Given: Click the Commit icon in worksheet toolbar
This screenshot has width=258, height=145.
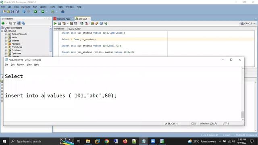Looking at the screenshot, I should [82, 23].
